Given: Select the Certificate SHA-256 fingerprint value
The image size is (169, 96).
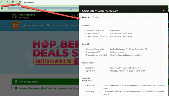Looking at the screenshot, I should pyautogui.click(x=134, y=87).
